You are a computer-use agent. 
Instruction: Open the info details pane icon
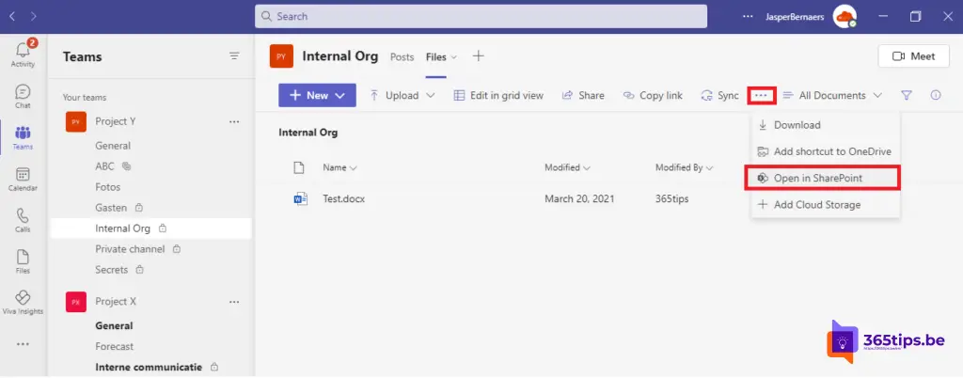936,95
